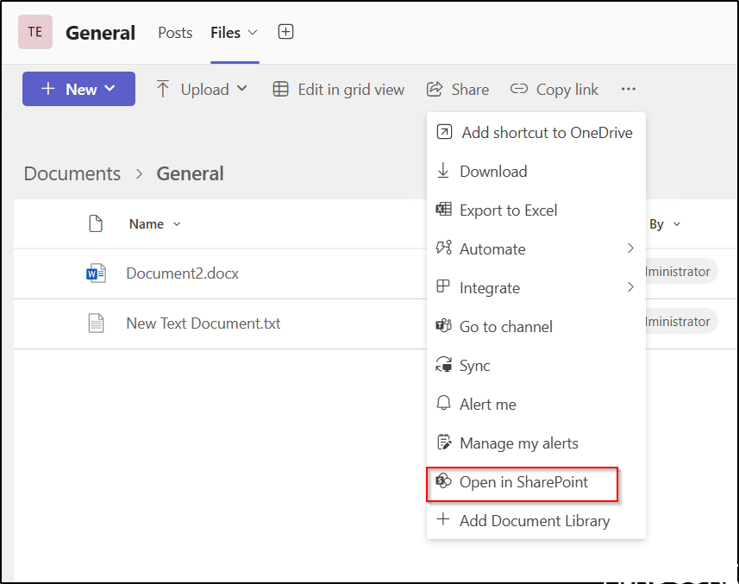Open the New dropdown button
The width and height of the screenshot is (739, 584).
tap(78, 89)
